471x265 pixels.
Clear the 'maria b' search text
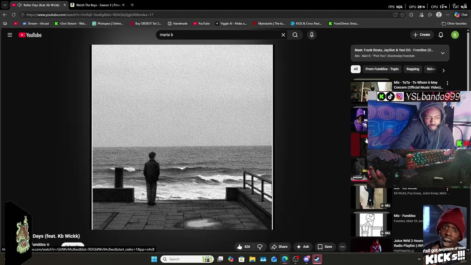click(283, 35)
